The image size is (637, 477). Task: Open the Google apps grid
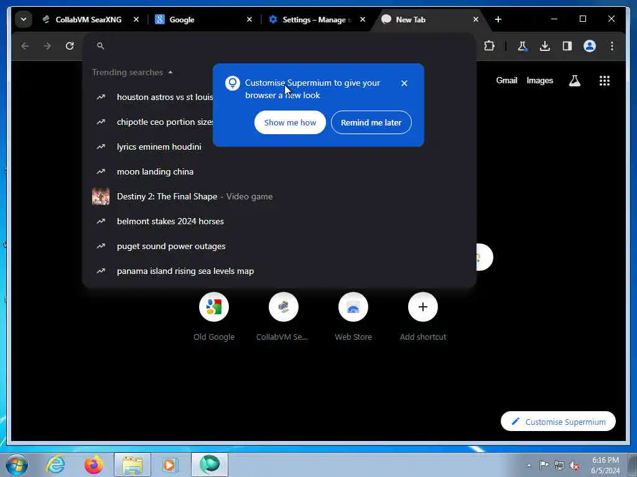(x=605, y=81)
